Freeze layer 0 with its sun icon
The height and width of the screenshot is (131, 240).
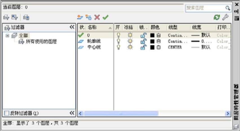130,35
